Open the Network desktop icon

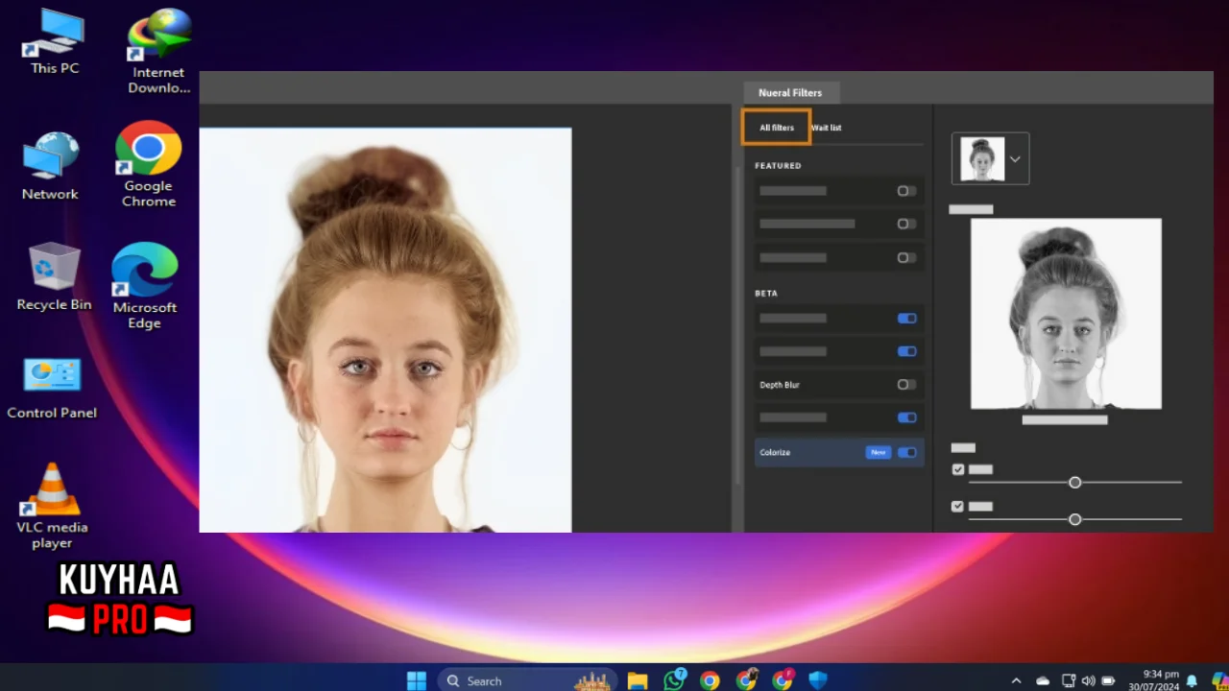[50, 165]
